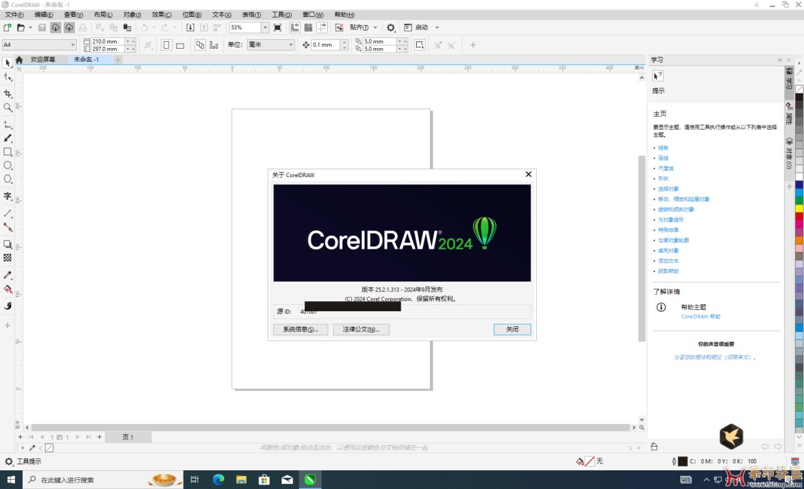Select the Connector tool

tap(7, 227)
